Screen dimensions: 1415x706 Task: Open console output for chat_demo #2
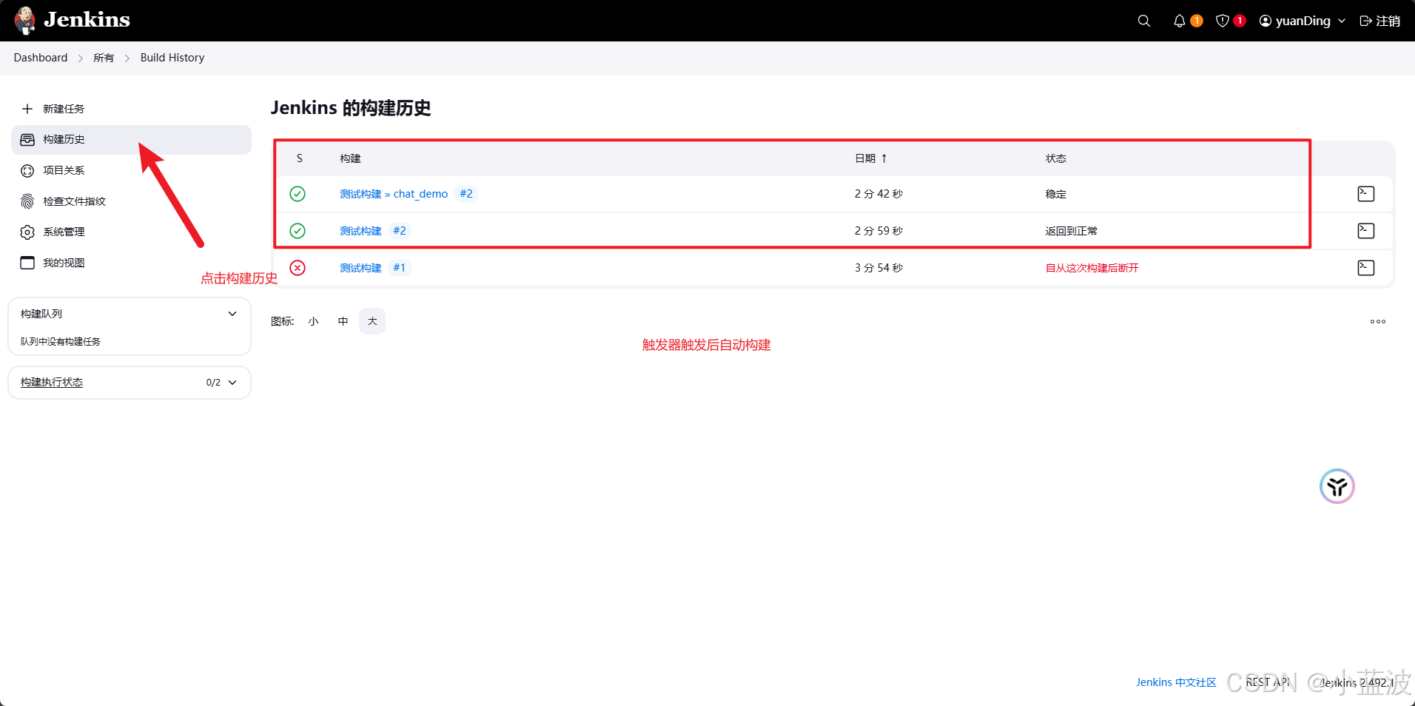[1366, 194]
